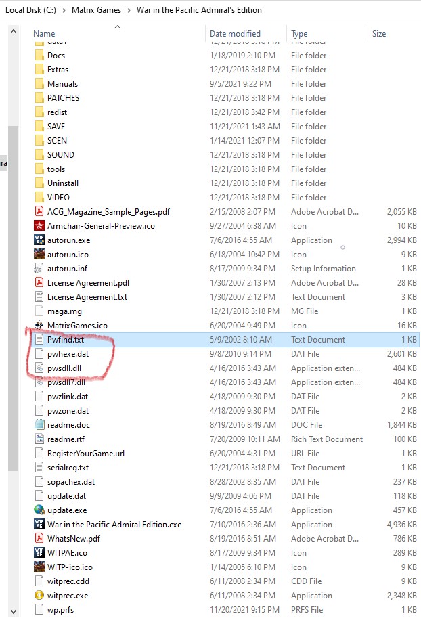Screen dimensions: 421x618
Task: Select the sopachex.dat file
Action: point(71,482)
